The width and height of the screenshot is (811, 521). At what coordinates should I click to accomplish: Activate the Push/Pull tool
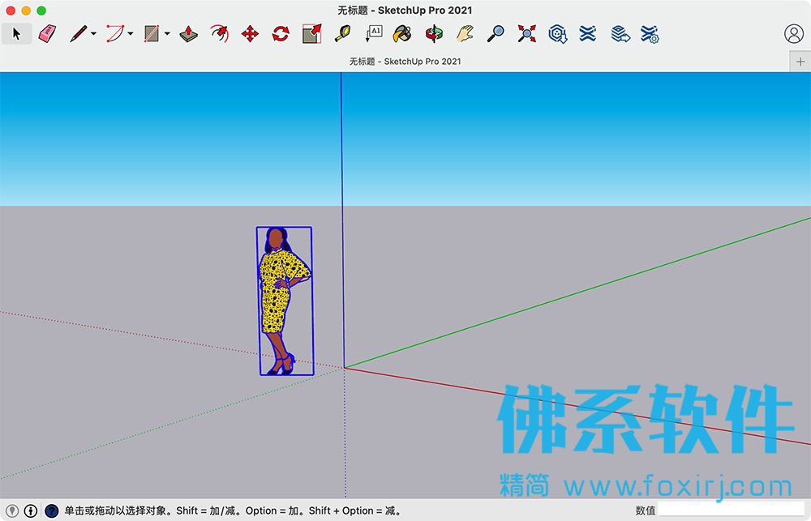click(x=189, y=34)
